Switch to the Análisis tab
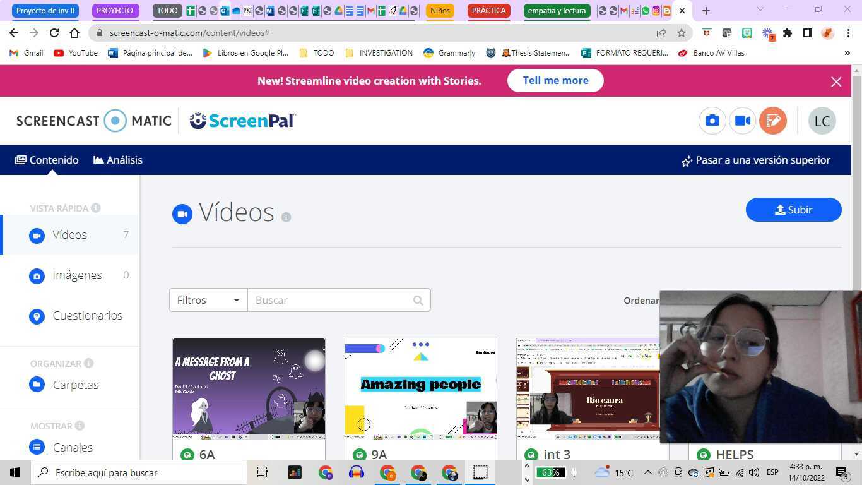 click(x=118, y=160)
